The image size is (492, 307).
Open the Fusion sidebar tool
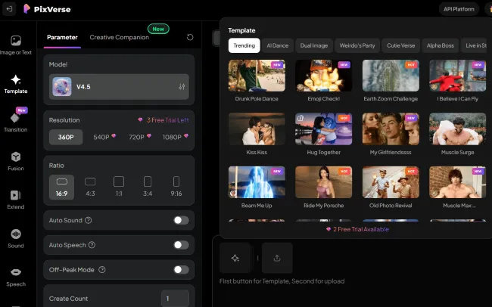tap(16, 160)
